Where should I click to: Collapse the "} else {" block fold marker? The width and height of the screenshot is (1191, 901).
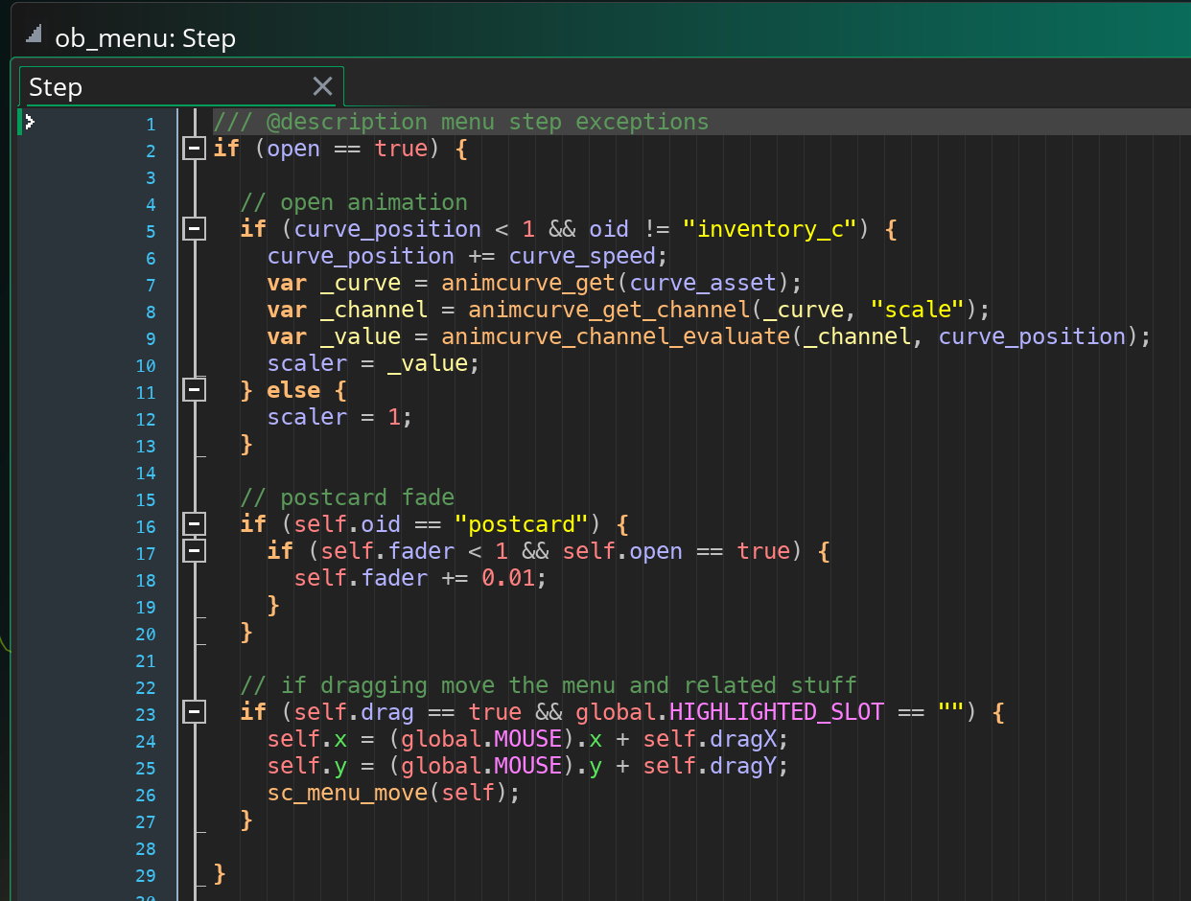(195, 390)
